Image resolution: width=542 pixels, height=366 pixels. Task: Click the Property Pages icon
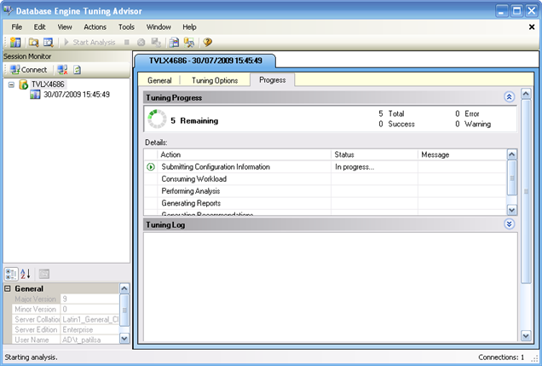[44, 274]
